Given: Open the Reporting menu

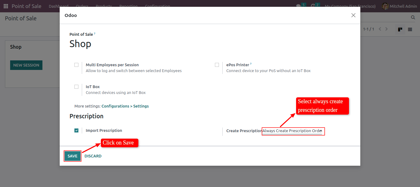Looking at the screenshot, I should point(129,6).
